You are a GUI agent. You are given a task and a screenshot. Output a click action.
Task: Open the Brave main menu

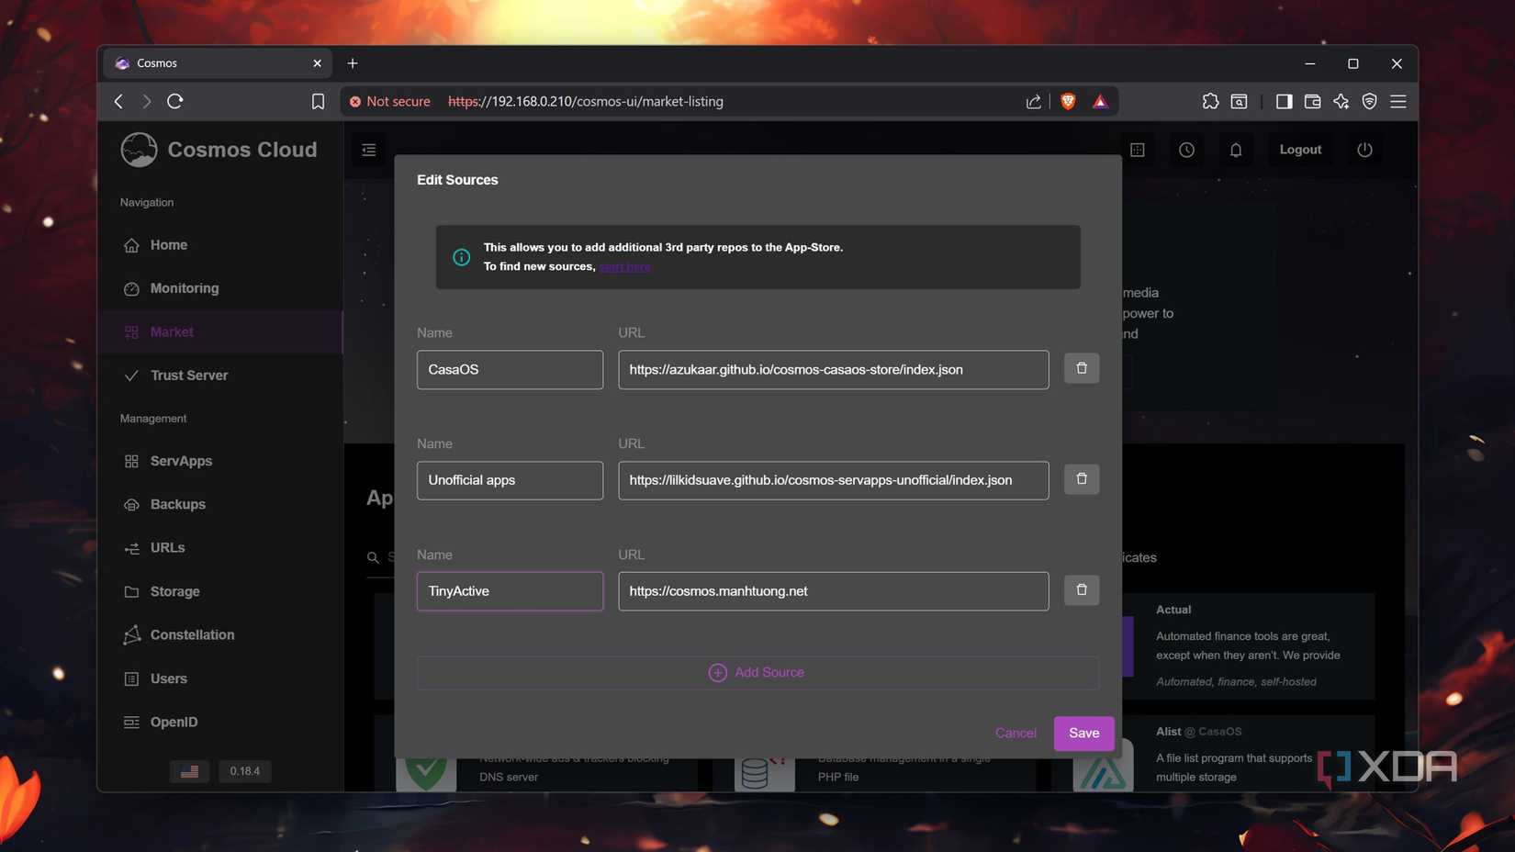(x=1397, y=101)
